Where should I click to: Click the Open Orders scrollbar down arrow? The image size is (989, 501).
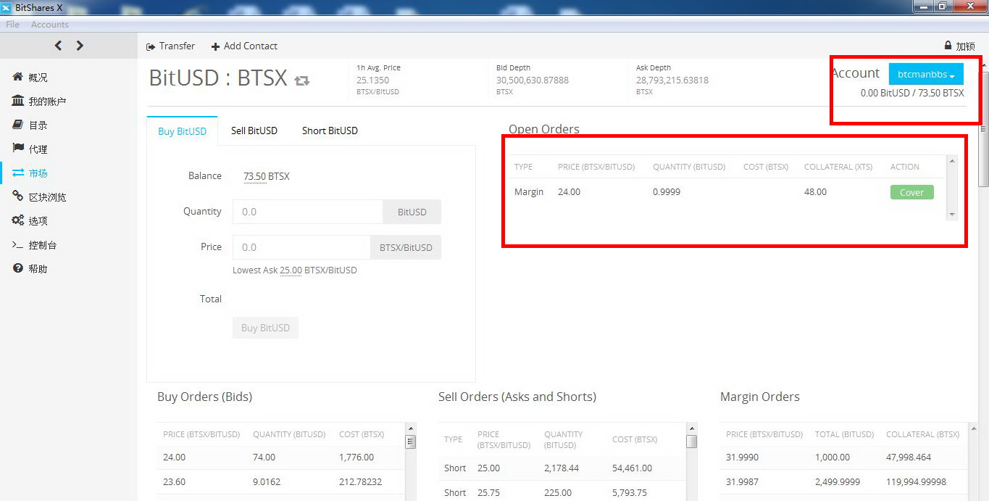point(952,215)
